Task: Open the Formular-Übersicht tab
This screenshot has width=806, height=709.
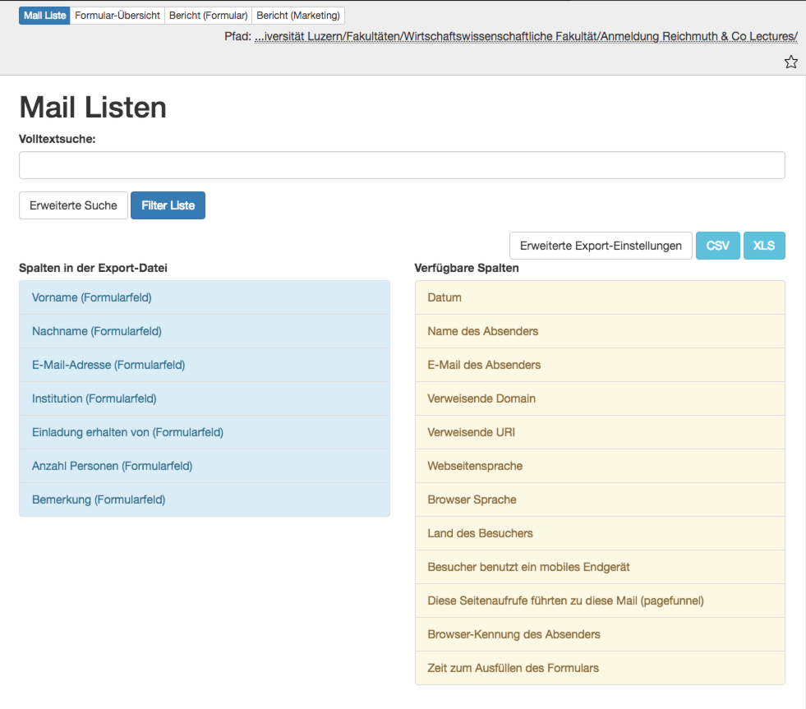Action: click(x=117, y=16)
